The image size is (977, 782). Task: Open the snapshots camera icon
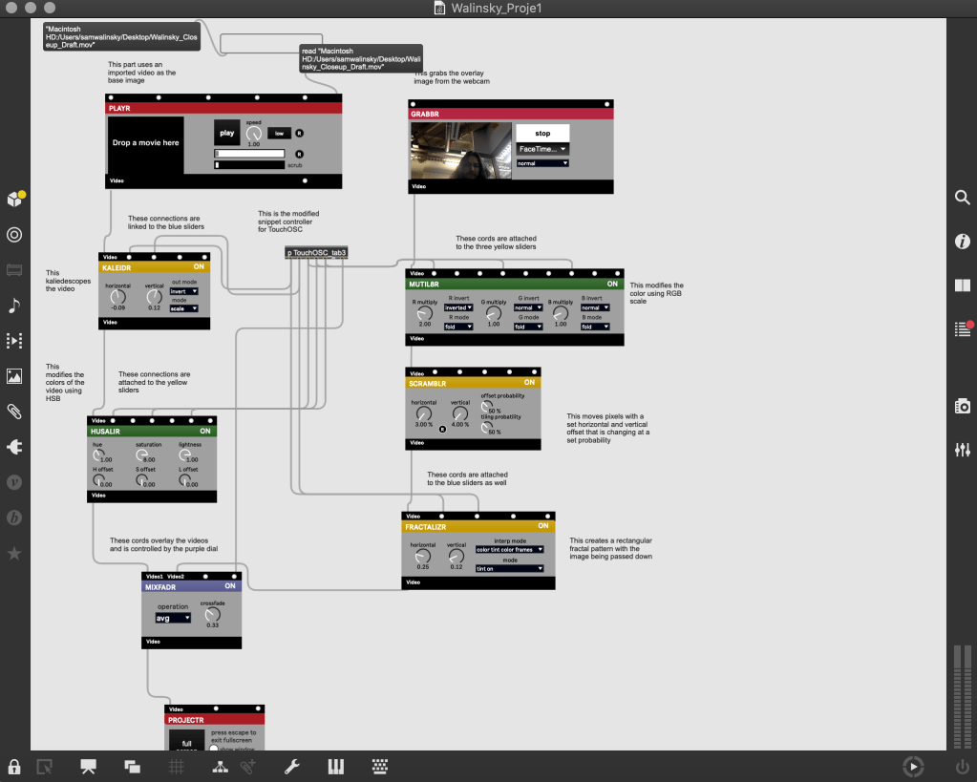[962, 407]
